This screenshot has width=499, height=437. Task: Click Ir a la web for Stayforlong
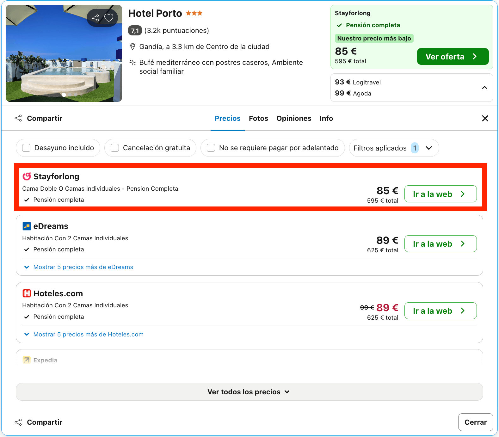point(440,194)
